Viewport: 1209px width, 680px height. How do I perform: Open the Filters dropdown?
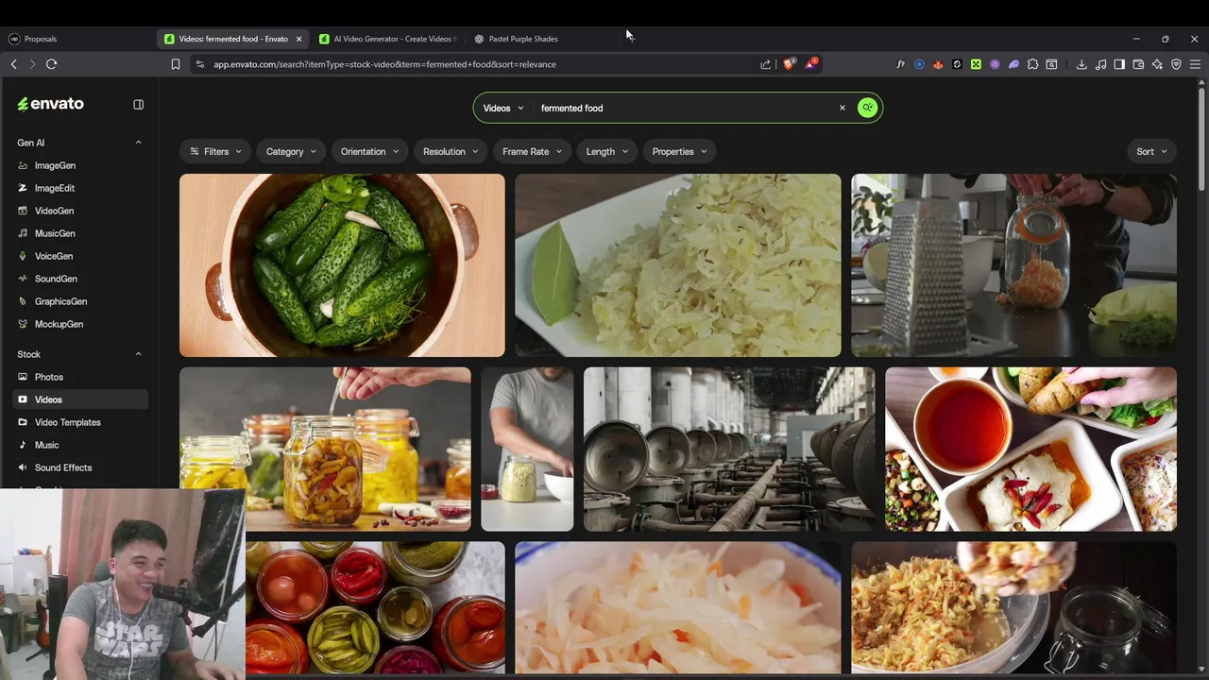coord(215,151)
